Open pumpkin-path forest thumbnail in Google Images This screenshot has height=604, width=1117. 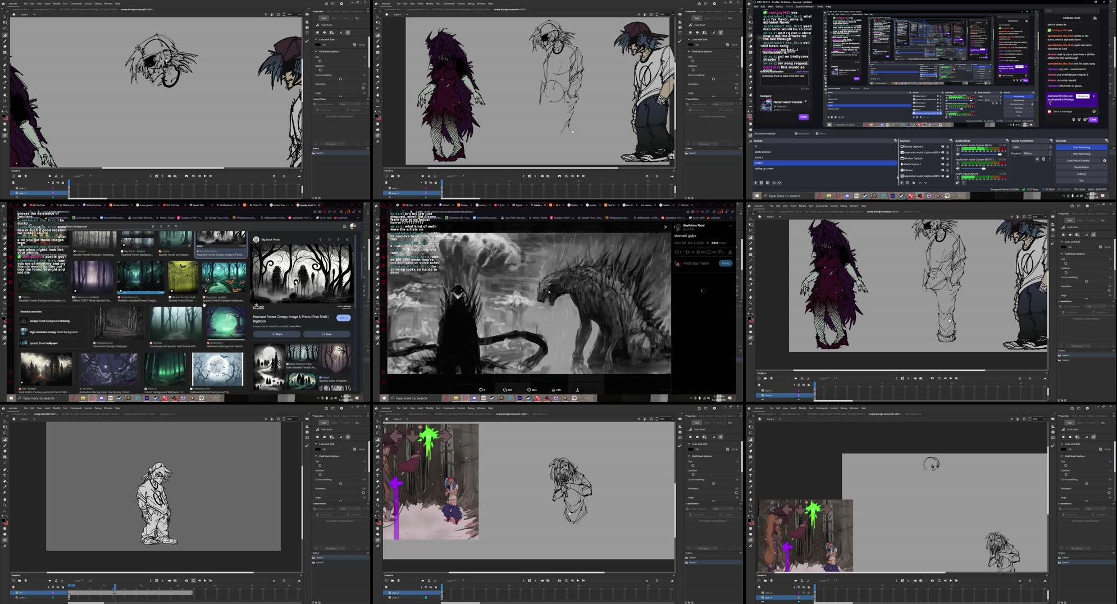224,277
